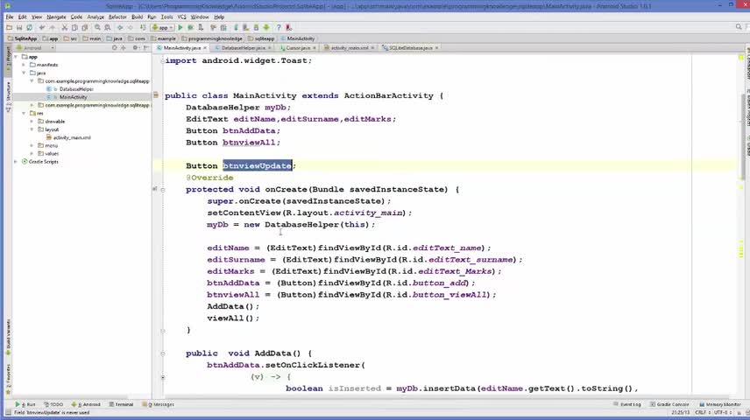Collapse the java folder node
750x420 pixels.
pyautogui.click(x=24, y=73)
